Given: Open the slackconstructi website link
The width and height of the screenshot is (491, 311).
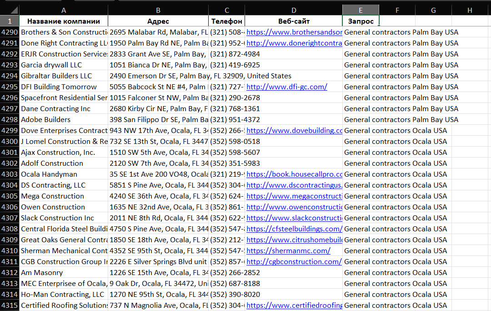Looking at the screenshot, I should [294, 218].
